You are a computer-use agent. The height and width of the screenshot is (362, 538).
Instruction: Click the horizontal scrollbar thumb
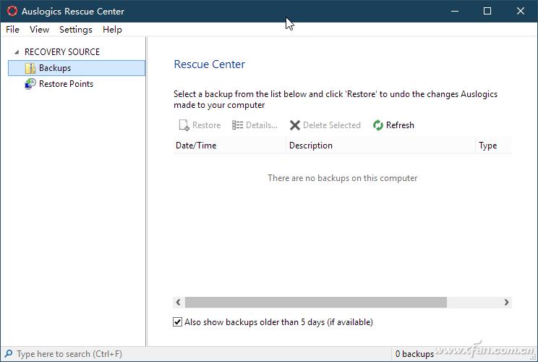316,302
